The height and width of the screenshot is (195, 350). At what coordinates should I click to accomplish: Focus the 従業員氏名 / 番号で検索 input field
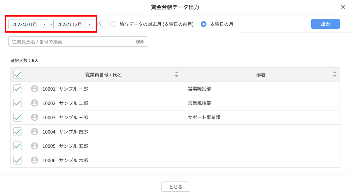pos(70,42)
